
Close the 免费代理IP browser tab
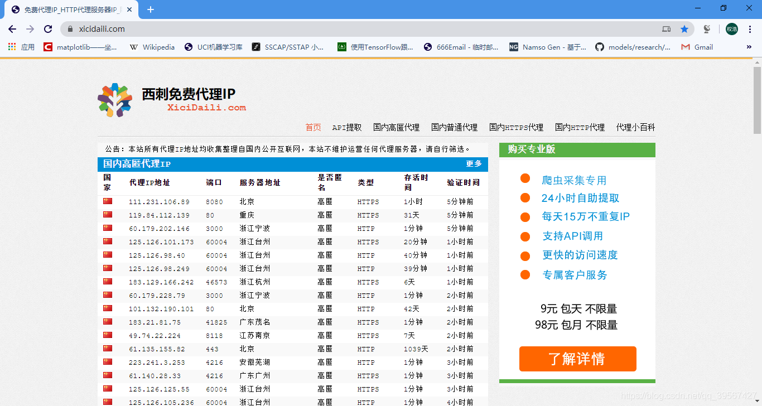tap(129, 9)
